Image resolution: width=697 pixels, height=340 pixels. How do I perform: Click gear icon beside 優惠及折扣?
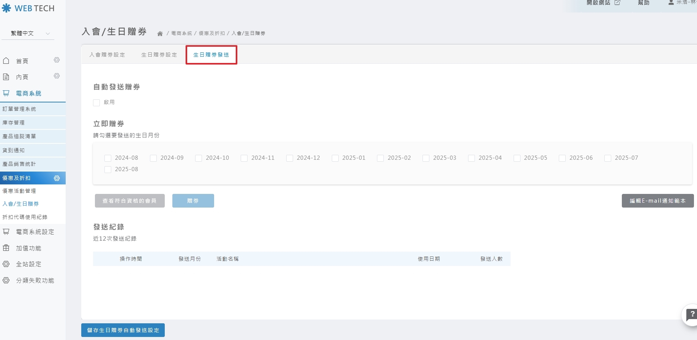click(x=57, y=178)
